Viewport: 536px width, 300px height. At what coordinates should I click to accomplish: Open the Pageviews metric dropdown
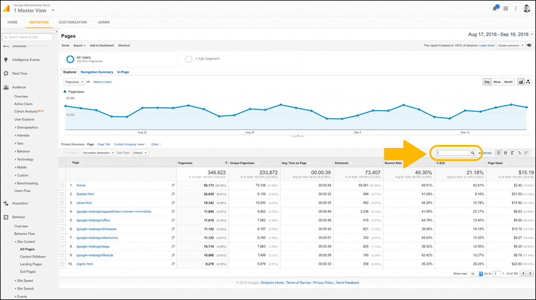74,82
